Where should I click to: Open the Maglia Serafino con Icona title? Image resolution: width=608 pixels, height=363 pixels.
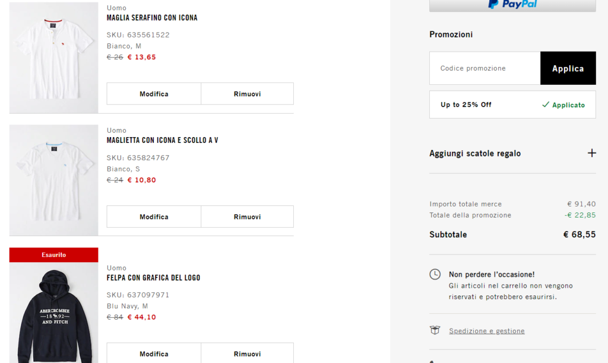[152, 18]
